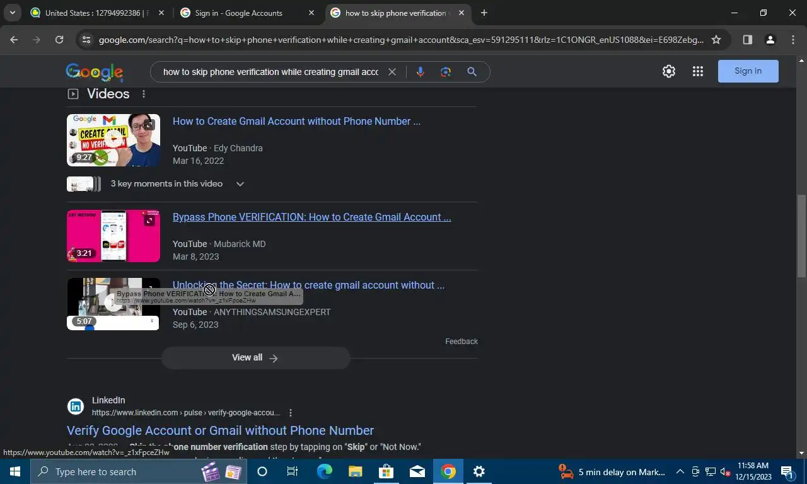Open 'Verify Google Account or Gmail without Phone Number'

[221, 430]
